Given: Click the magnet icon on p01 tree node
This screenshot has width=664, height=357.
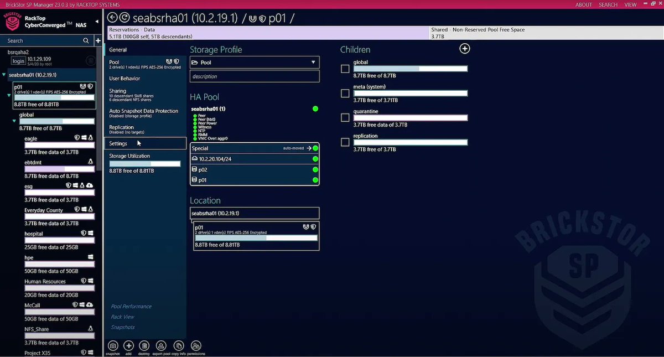Looking at the screenshot, I should pyautogui.click(x=82, y=86).
